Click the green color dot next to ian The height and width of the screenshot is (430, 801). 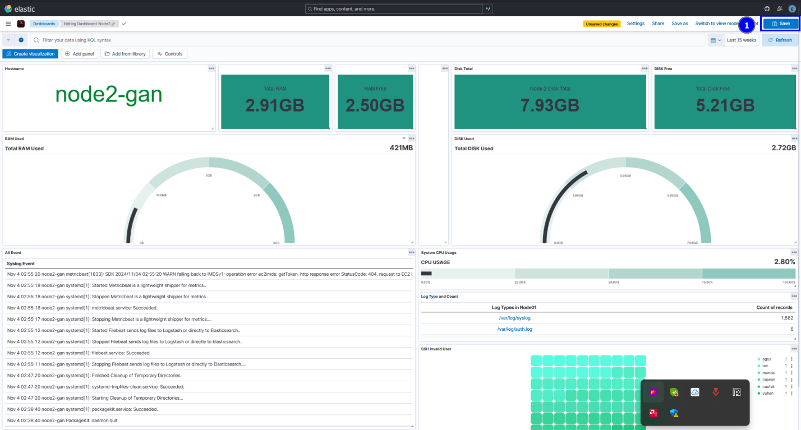click(759, 366)
